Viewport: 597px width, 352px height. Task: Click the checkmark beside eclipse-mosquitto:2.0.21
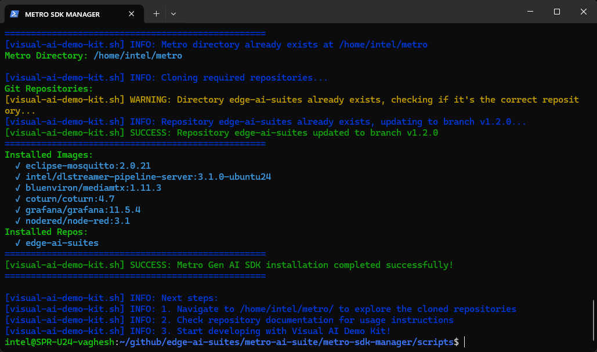pyautogui.click(x=19, y=166)
